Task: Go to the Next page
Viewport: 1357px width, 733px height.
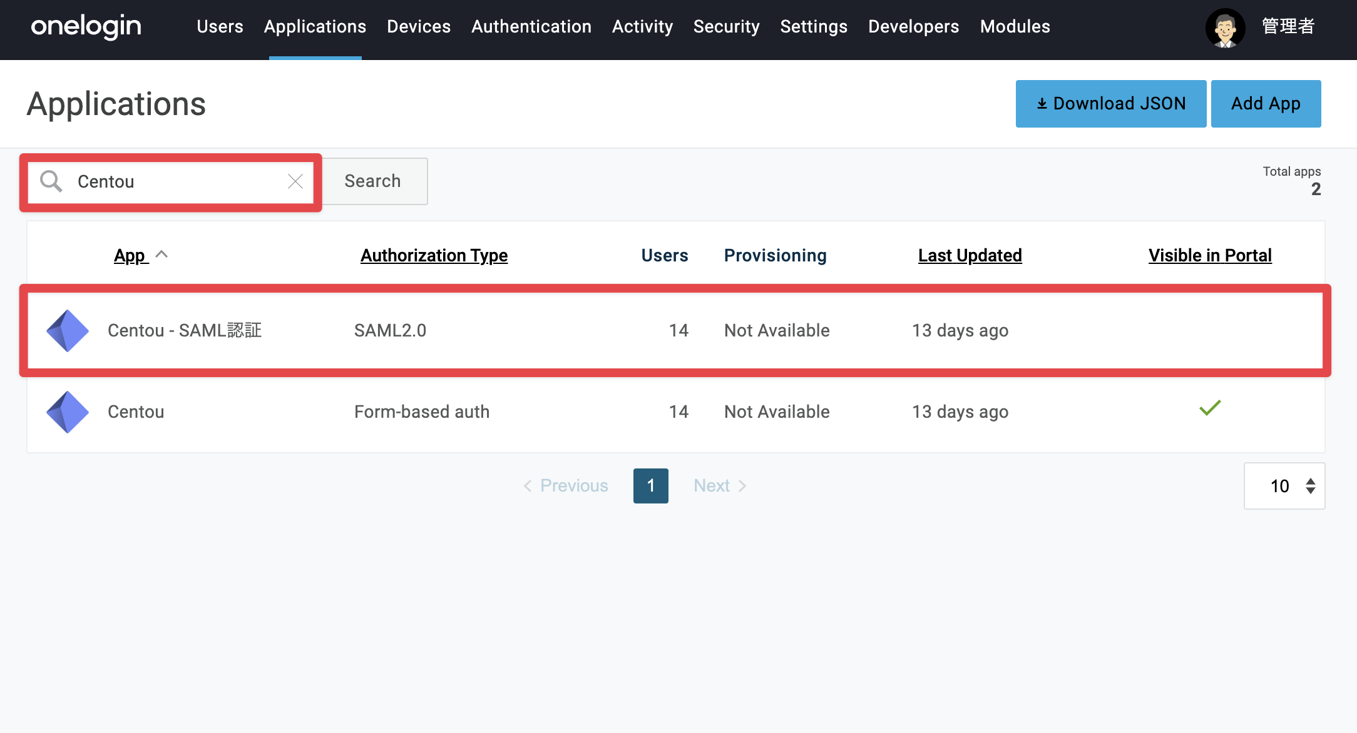Action: 720,486
